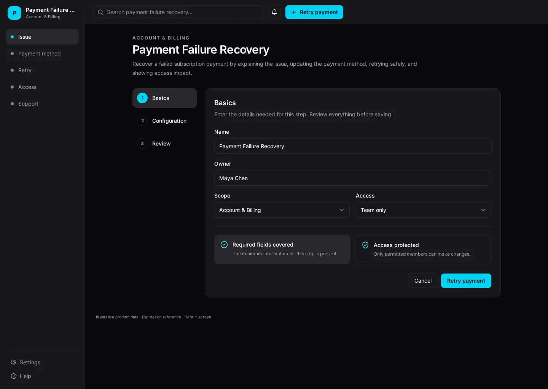
Task: Click the P app logo icon
Action: [14, 13]
